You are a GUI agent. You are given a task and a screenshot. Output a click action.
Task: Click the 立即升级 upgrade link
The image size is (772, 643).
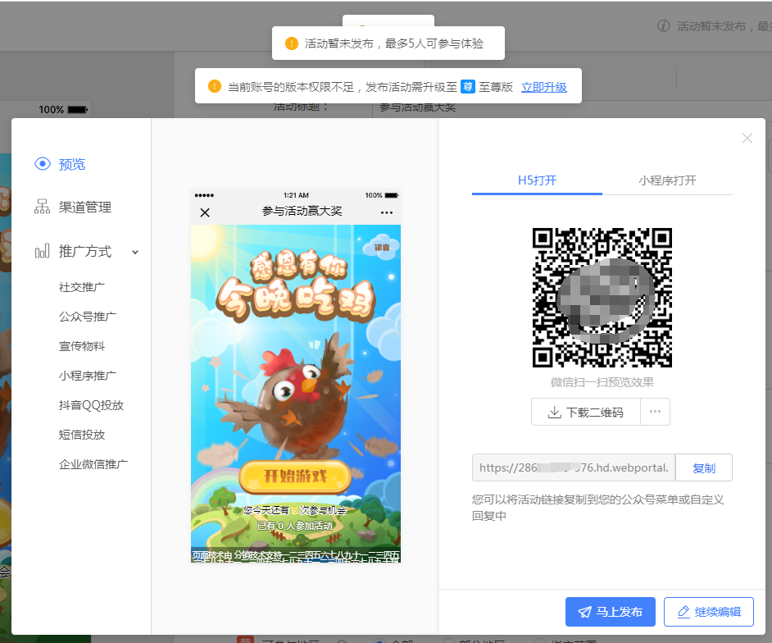pos(544,87)
